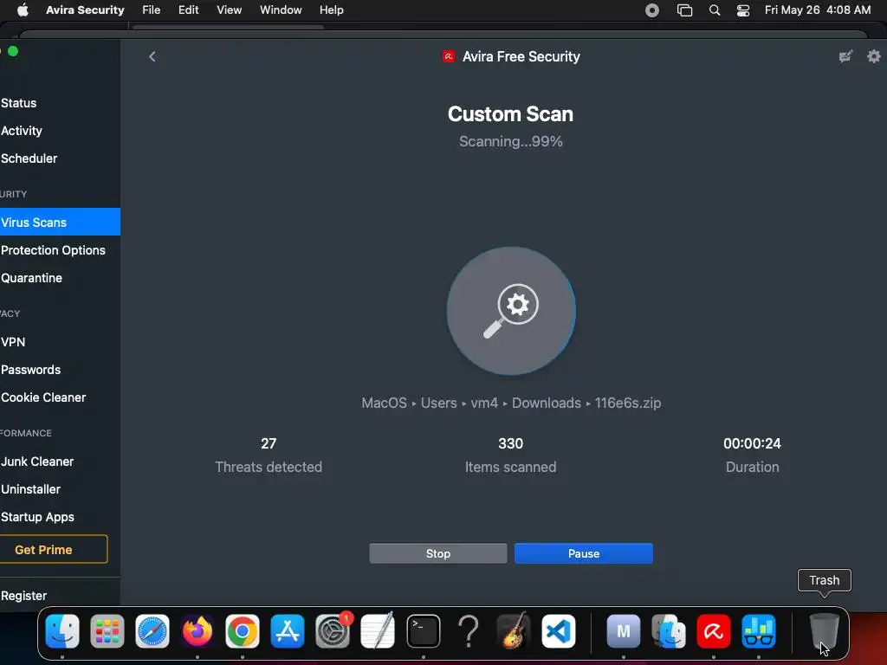Open Control Center in menu bar

pos(742,10)
